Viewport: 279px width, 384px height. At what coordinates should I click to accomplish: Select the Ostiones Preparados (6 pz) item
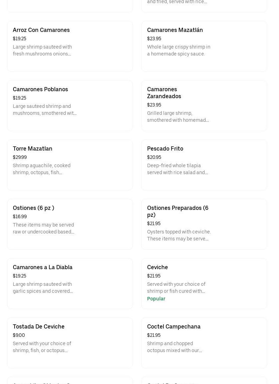coord(178,211)
